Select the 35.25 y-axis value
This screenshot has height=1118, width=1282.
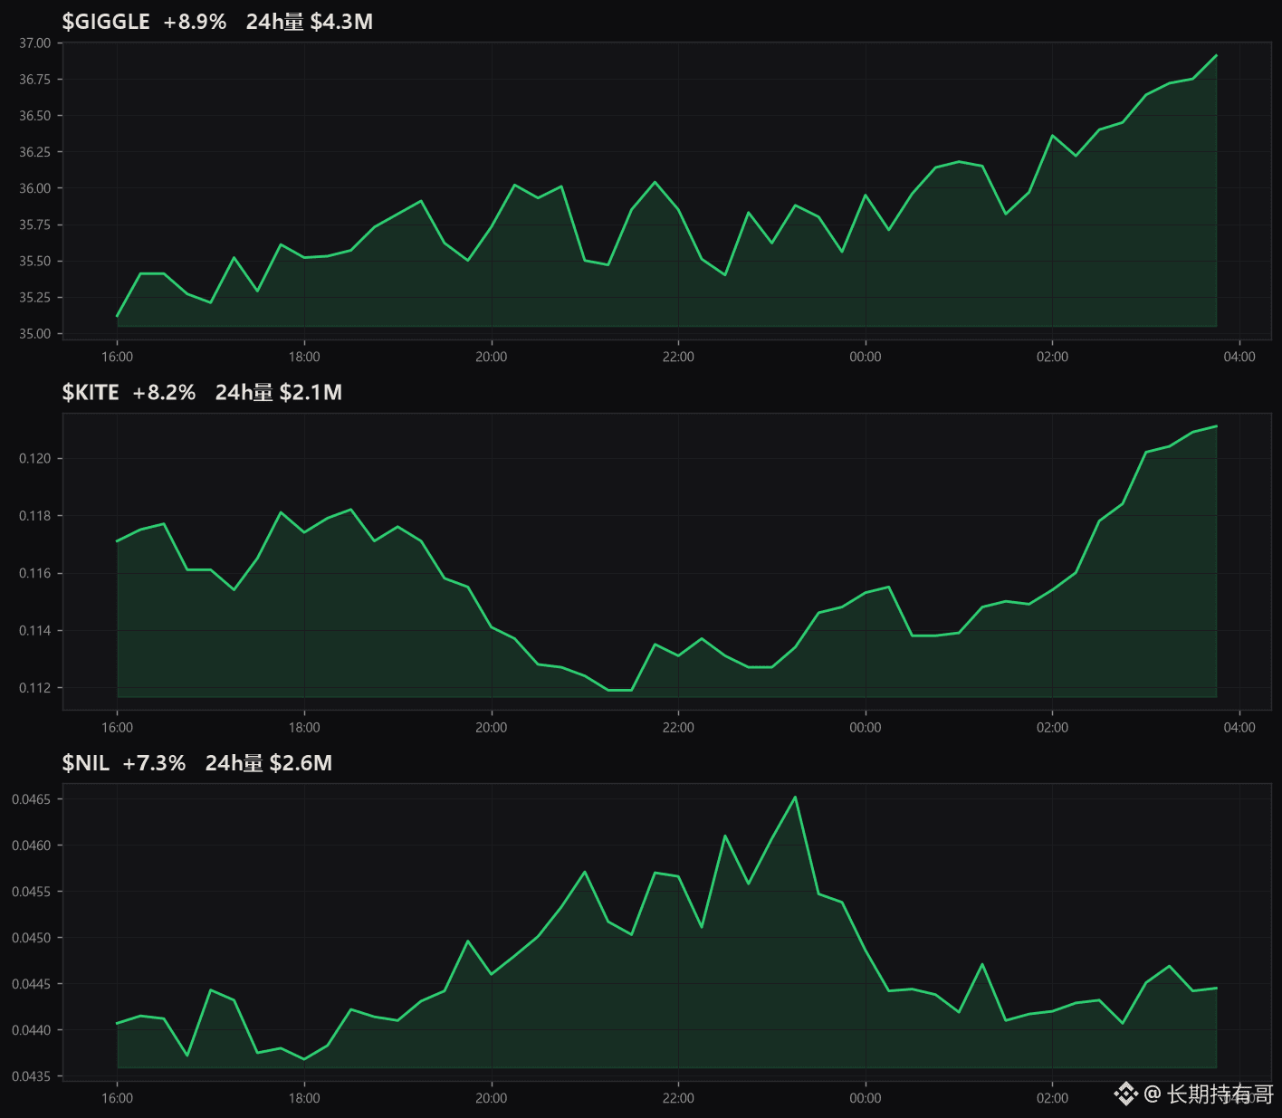click(x=35, y=297)
